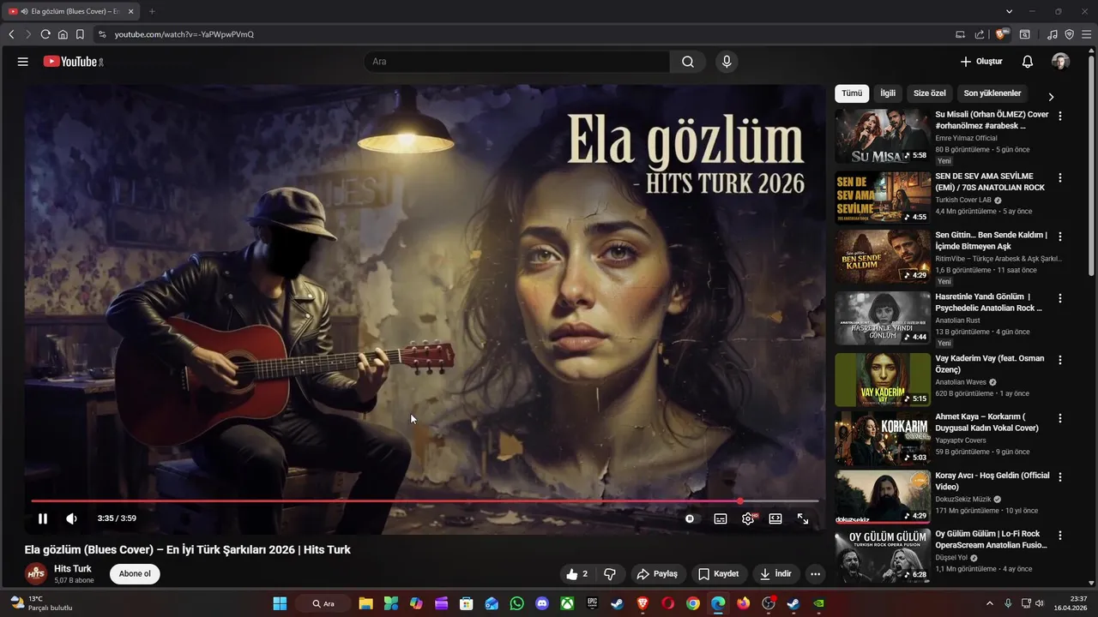Open the Hits Turk channel avatar
This screenshot has height=617, width=1098.
tap(36, 574)
